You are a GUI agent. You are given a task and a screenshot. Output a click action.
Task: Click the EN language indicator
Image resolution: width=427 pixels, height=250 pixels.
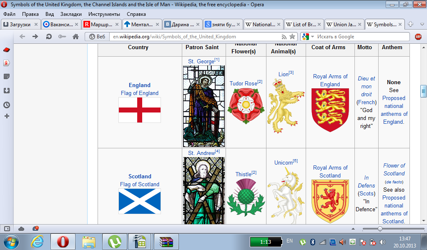tap(289, 241)
